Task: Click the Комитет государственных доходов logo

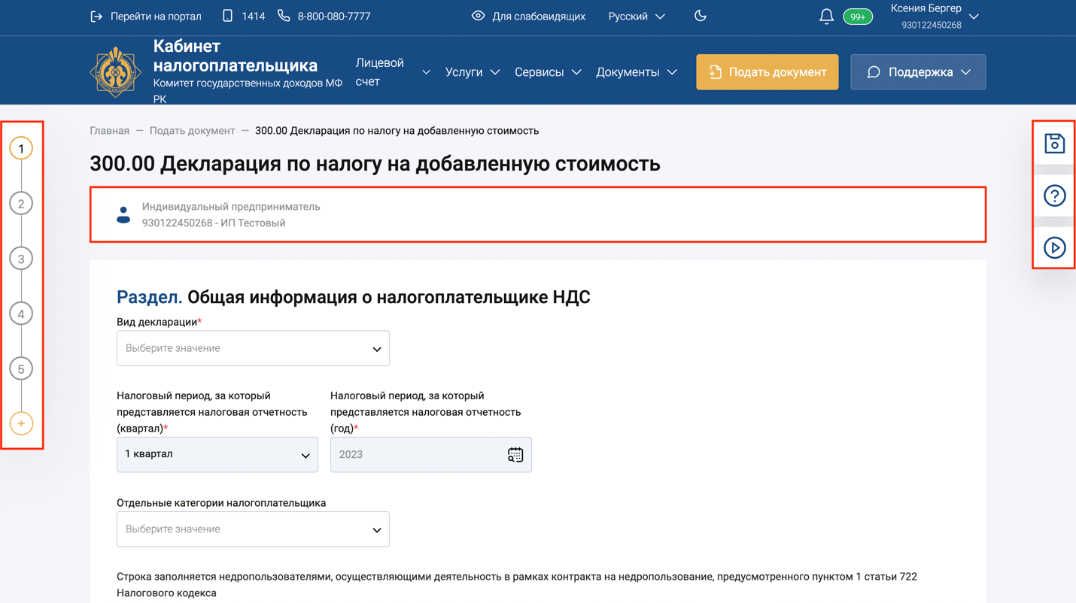Action: pos(115,70)
